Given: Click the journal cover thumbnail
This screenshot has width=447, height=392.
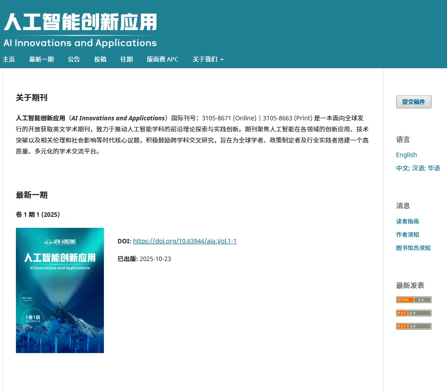Looking at the screenshot, I should click(60, 290).
